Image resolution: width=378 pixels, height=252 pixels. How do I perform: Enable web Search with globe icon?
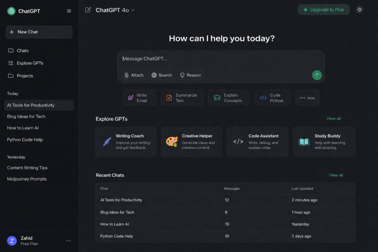(162, 75)
